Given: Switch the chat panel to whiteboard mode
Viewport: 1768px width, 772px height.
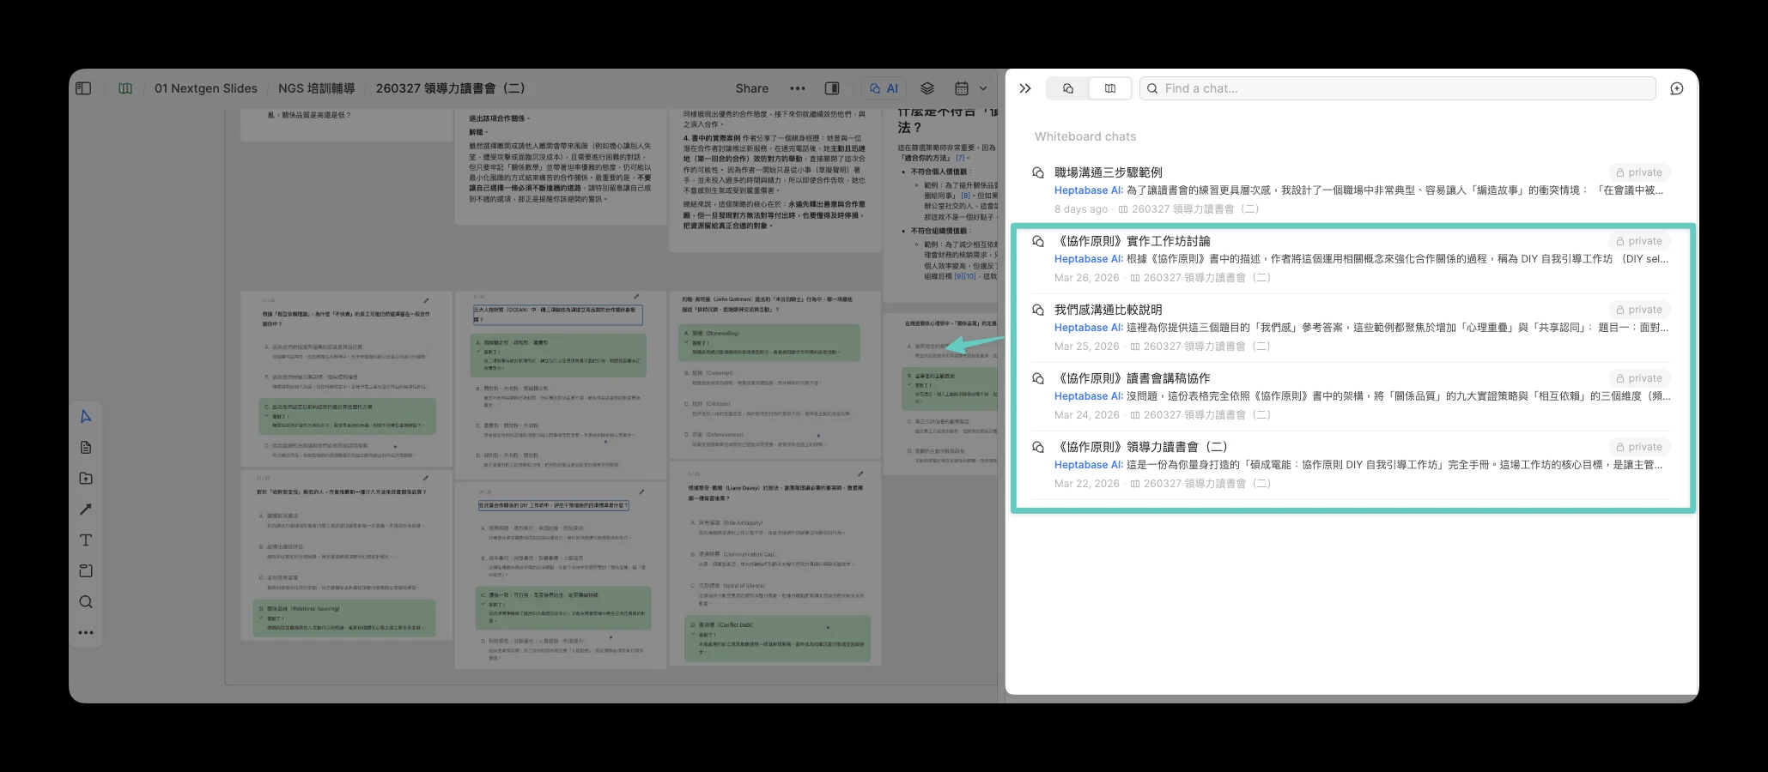Looking at the screenshot, I should (1109, 87).
